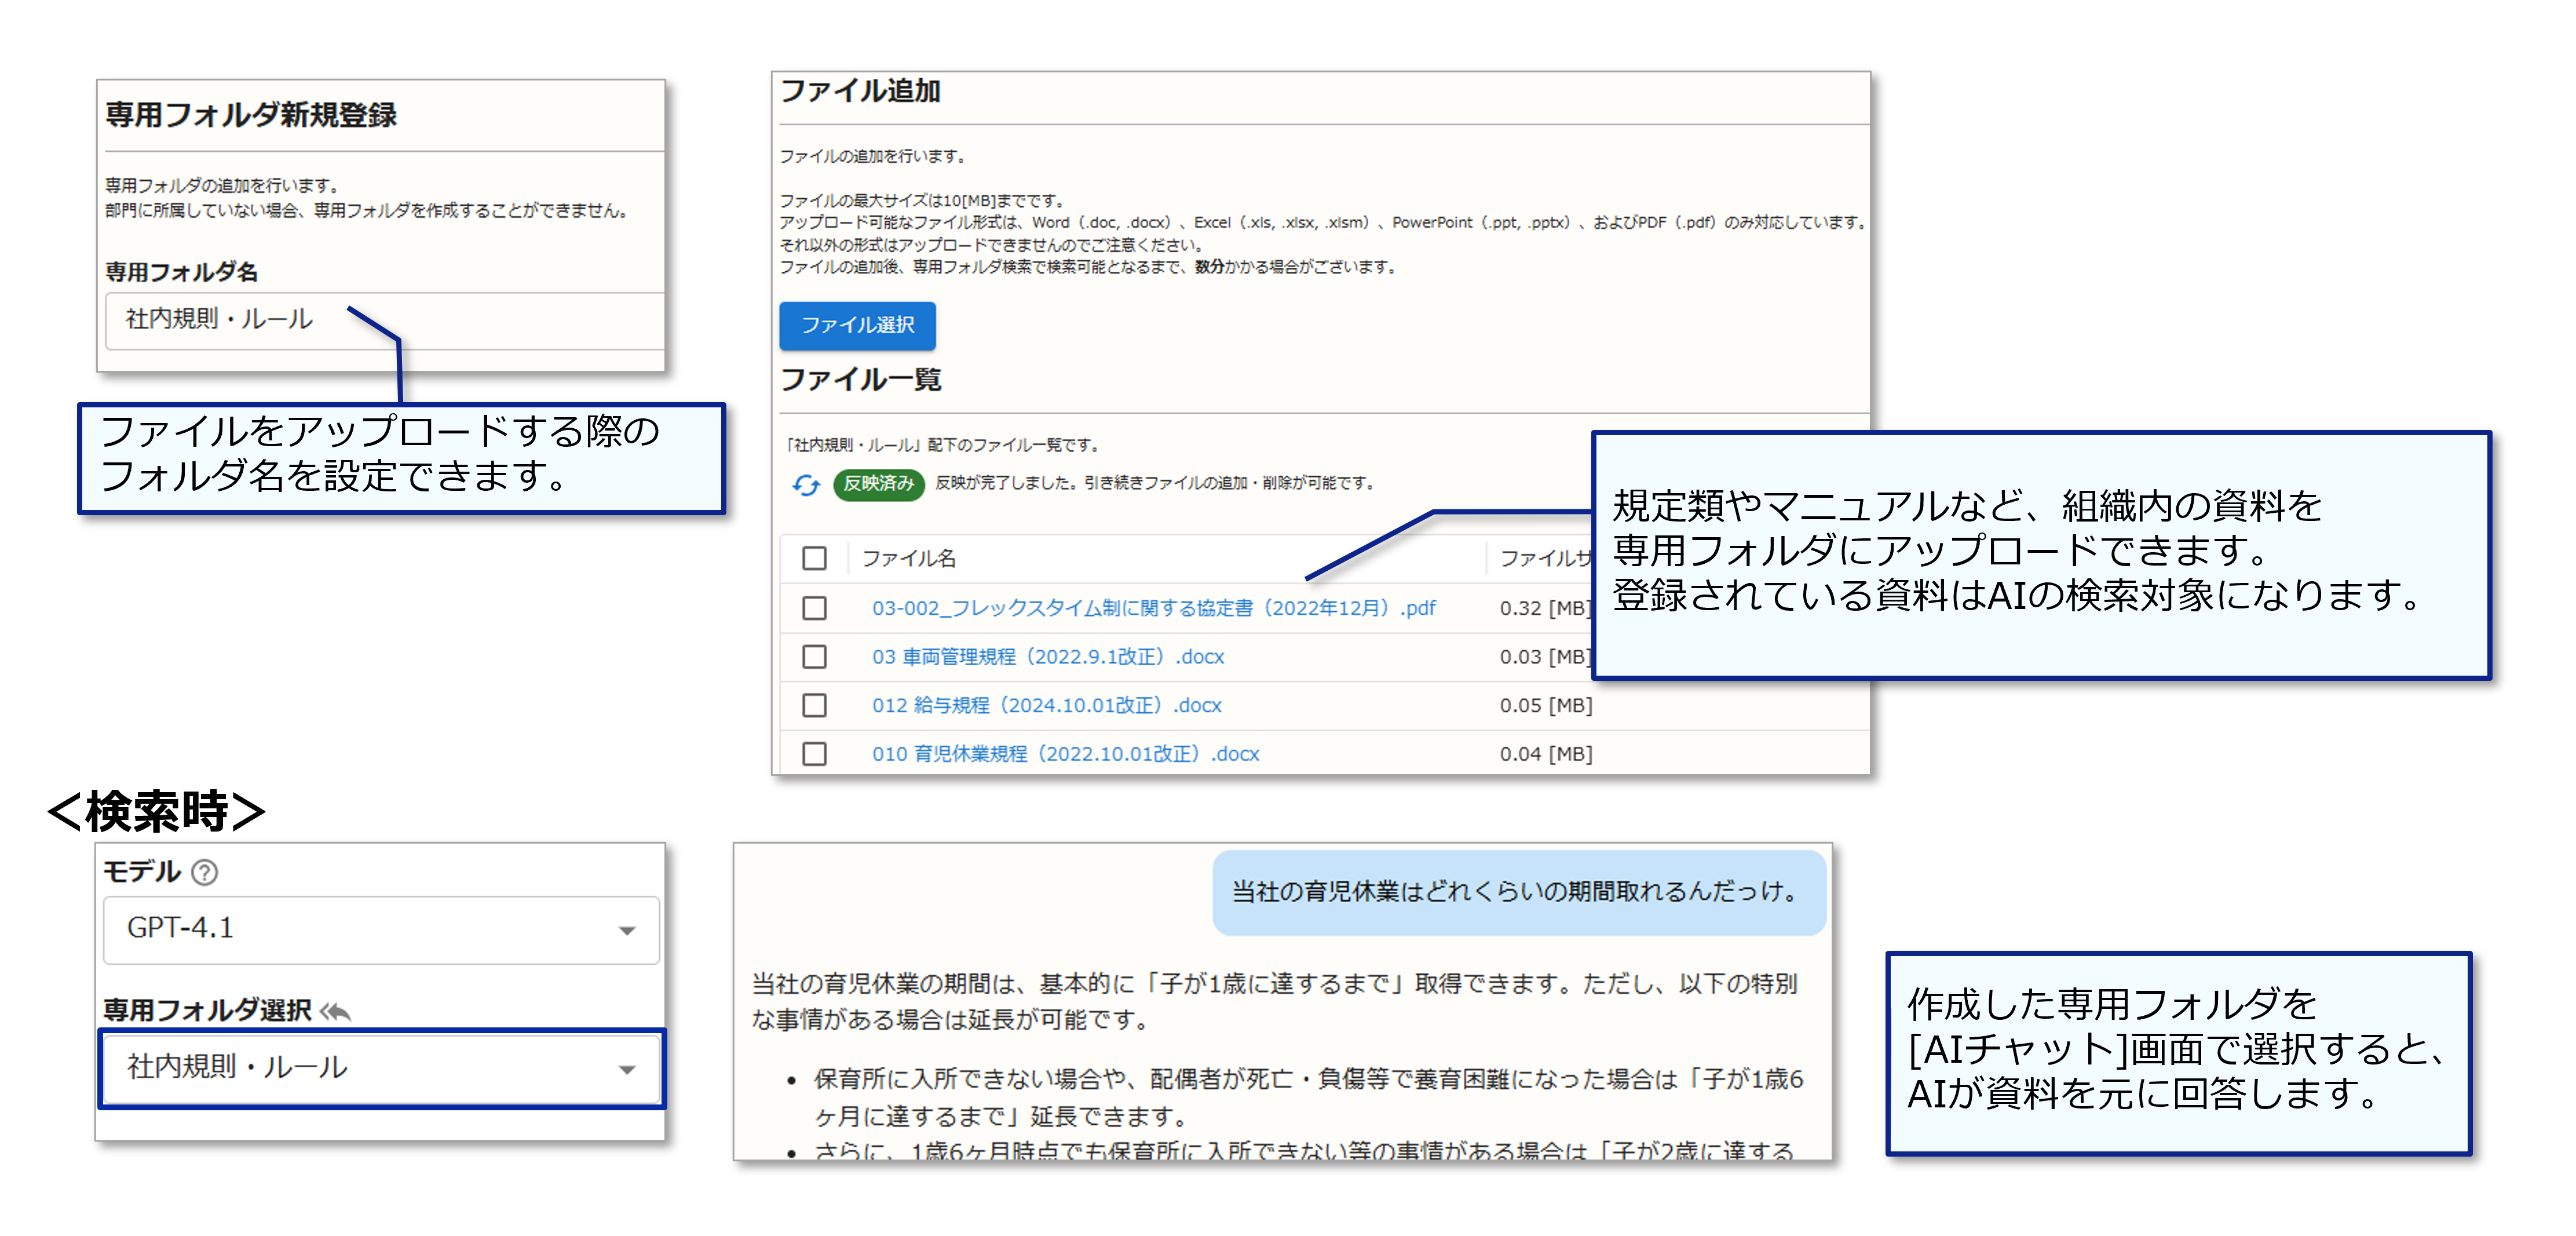Open 03 車両管理規程 docx link
Screen dimensions: 2576x1236
(1047, 657)
